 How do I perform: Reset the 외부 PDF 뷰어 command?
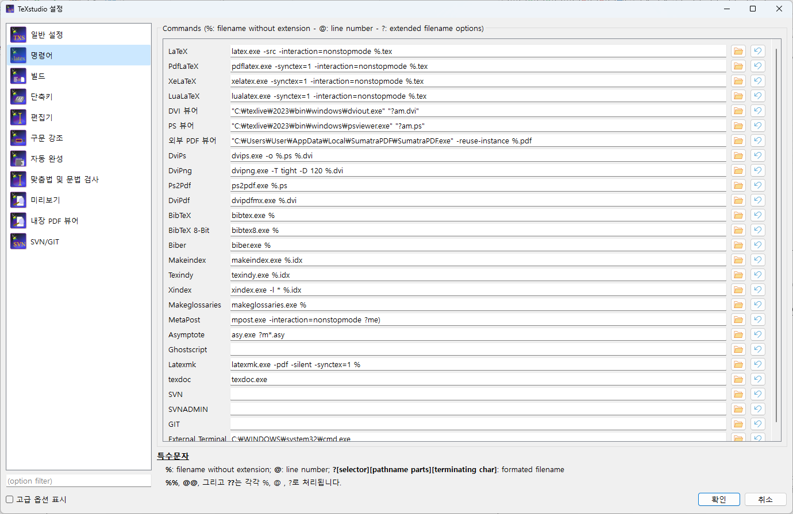[758, 141]
